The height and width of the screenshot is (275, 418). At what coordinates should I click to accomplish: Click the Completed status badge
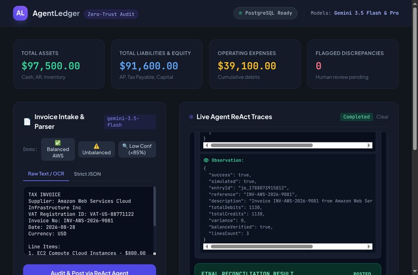click(356, 117)
